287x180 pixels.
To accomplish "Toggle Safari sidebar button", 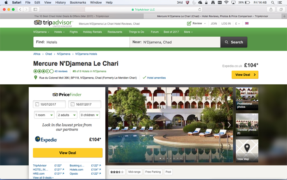I will (35, 9).
